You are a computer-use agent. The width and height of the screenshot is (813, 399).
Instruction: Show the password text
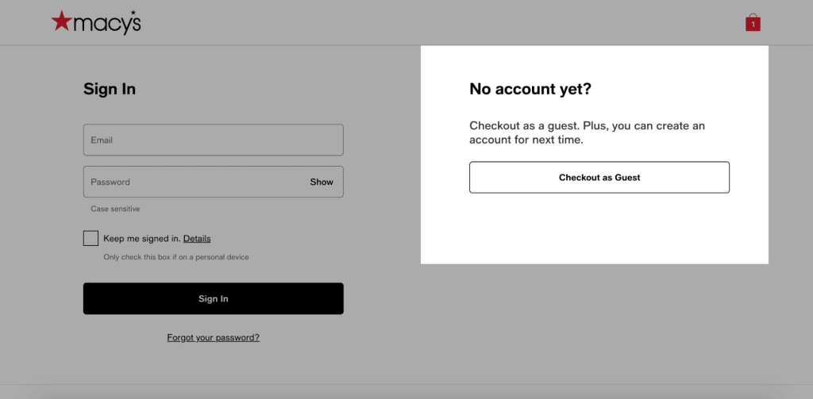(x=322, y=182)
